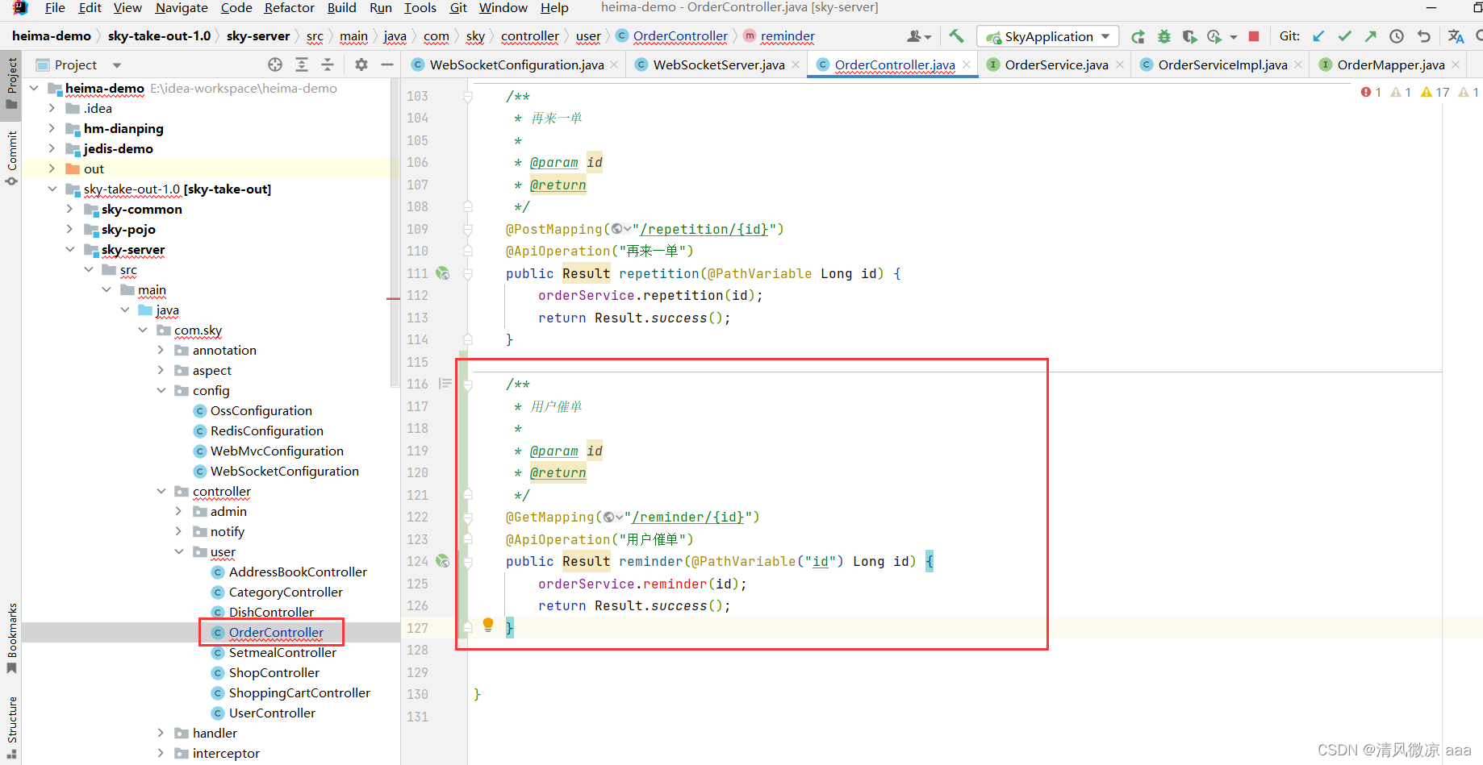Click the Git commit checkmark icon
This screenshot has height=765, width=1483.
[1344, 36]
